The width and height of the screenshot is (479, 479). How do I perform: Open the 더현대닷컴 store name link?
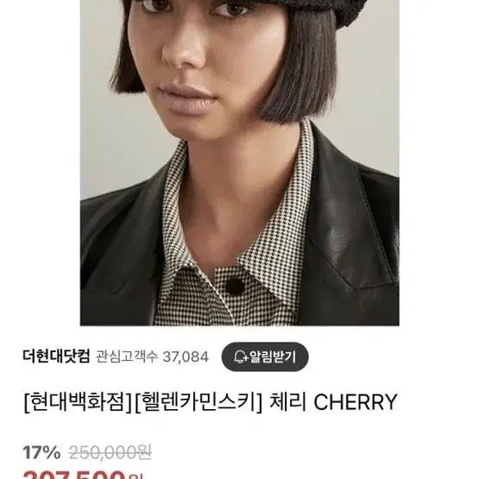pos(56,356)
